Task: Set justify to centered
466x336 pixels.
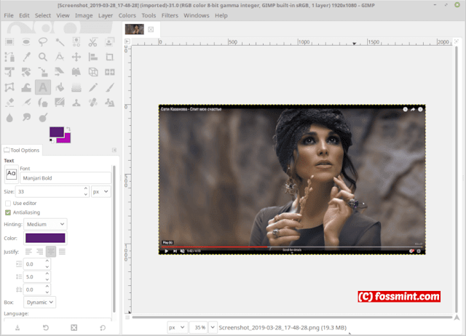Action: (x=51, y=252)
